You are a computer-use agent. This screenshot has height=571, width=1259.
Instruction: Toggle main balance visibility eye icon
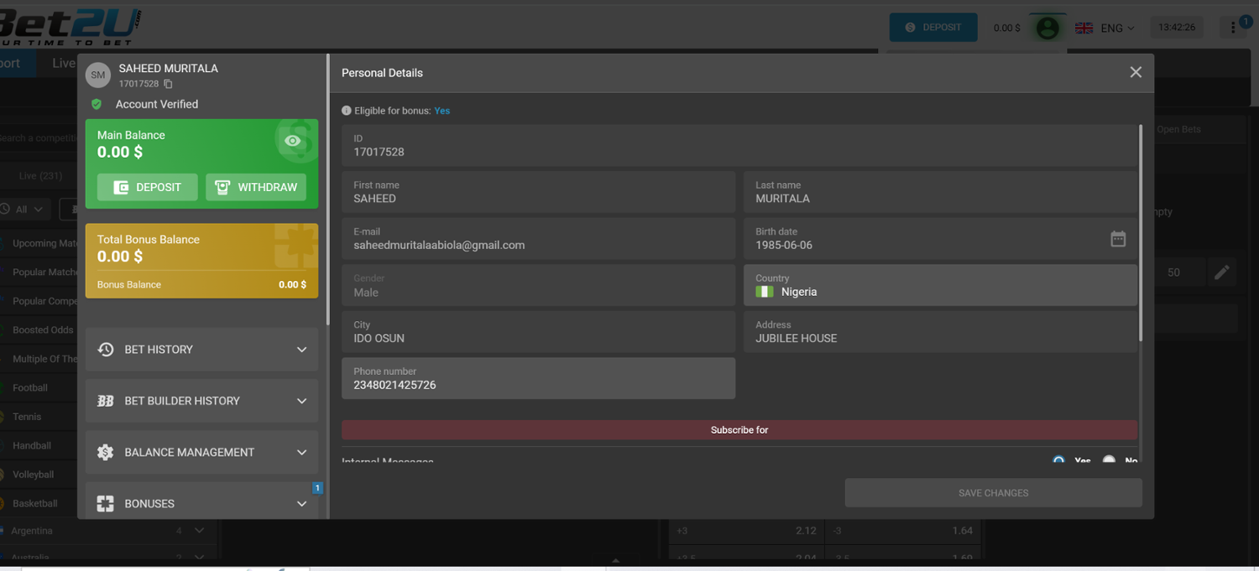292,141
